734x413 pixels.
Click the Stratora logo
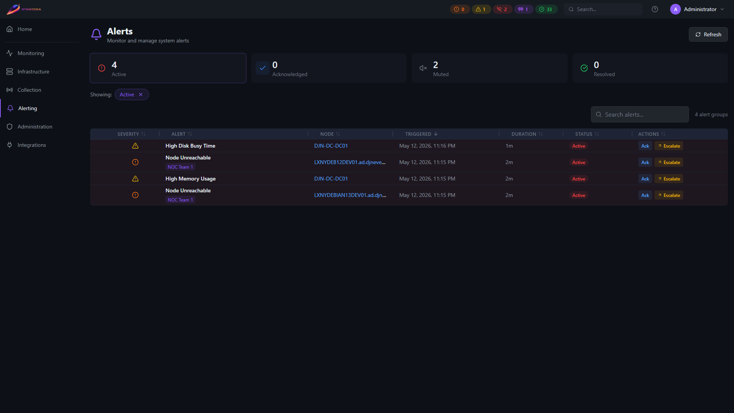click(24, 9)
